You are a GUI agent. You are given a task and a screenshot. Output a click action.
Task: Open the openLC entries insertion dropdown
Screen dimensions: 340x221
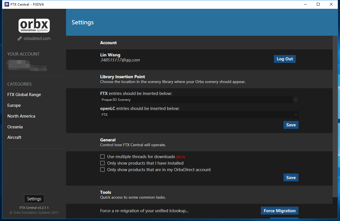199,115
